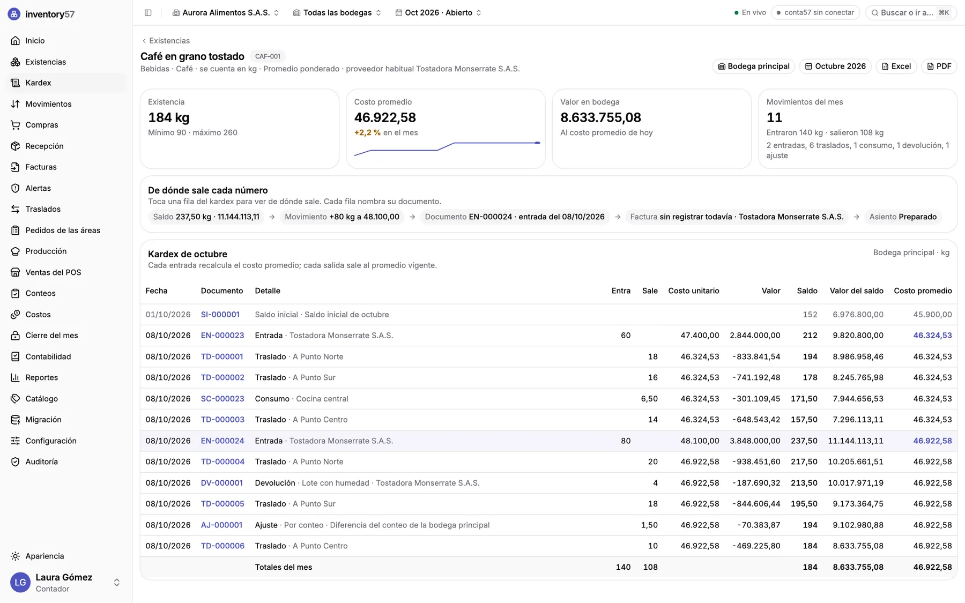Open the Traslados transfer icon
This screenshot has width=965, height=603.
coord(16,209)
